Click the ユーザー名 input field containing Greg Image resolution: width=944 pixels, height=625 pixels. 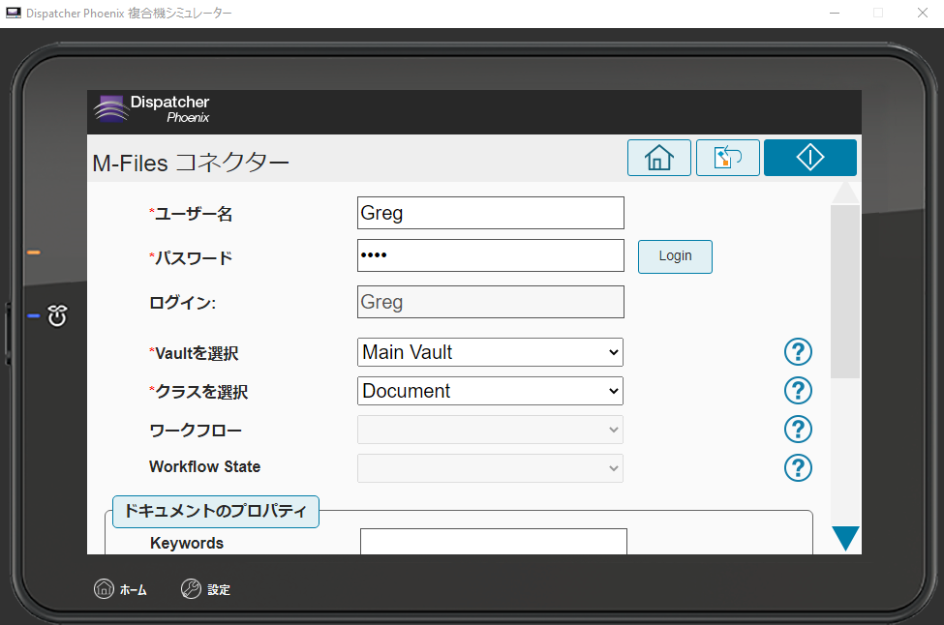click(x=491, y=213)
